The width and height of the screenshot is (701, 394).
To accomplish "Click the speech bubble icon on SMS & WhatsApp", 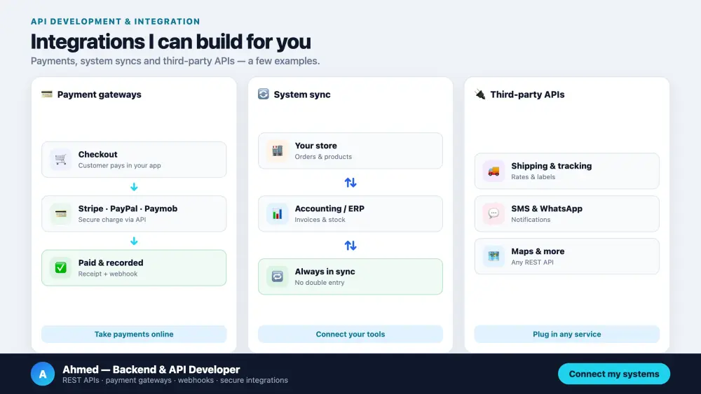I will 494,213.
